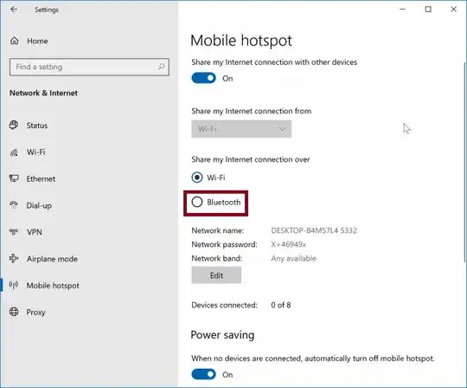Focus the Find a setting search box
467x388 pixels.
89,67
